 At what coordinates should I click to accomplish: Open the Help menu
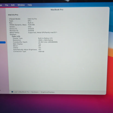click(30, 5)
